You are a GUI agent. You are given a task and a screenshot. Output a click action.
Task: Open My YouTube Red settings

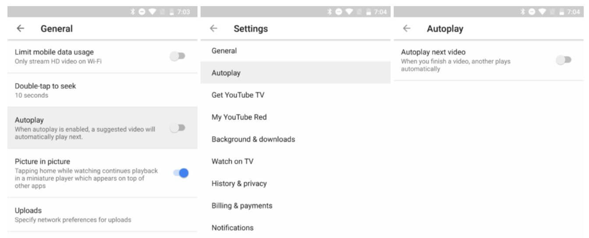tap(239, 117)
